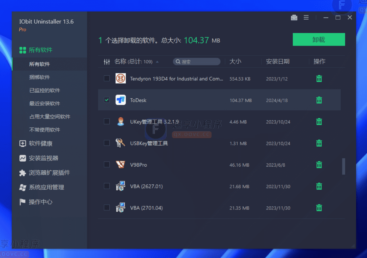Sort the list by 大小 column header
367x258 pixels.
pyautogui.click(x=235, y=62)
